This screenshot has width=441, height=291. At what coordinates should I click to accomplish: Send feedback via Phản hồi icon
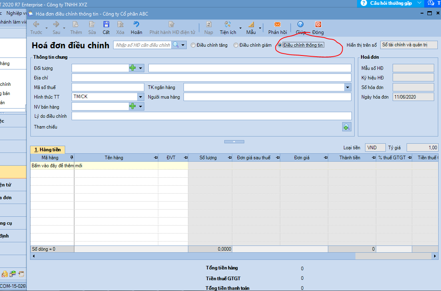tap(277, 24)
